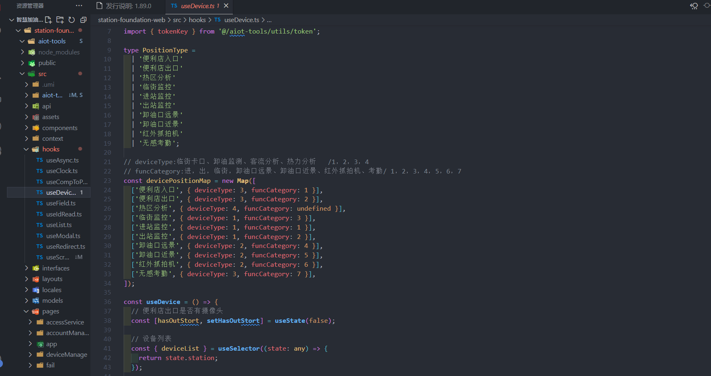Refresh the explorer with the refresh icon
Screen dimensions: 711x376
pos(72,20)
